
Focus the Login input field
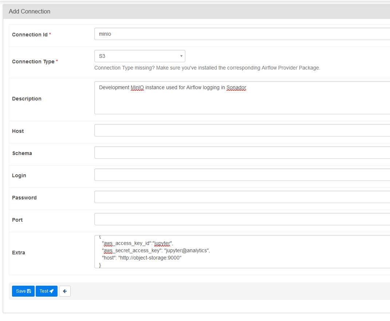(218, 174)
